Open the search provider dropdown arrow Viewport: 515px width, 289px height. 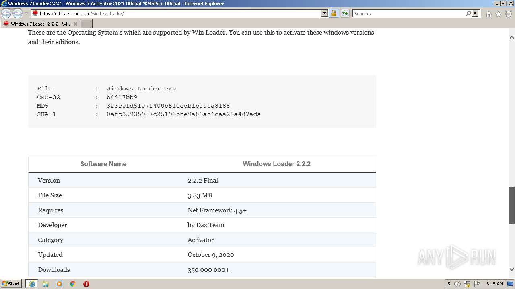tap(475, 13)
